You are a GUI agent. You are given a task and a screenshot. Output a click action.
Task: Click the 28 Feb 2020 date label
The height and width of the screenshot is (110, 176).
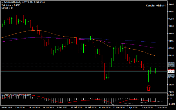click(x=91, y=107)
